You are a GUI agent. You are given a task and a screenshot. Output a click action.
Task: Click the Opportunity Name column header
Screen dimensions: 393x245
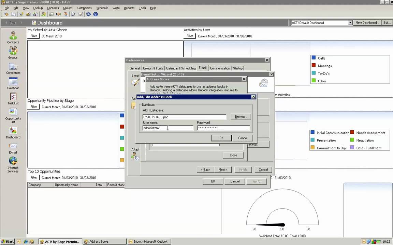67,185
